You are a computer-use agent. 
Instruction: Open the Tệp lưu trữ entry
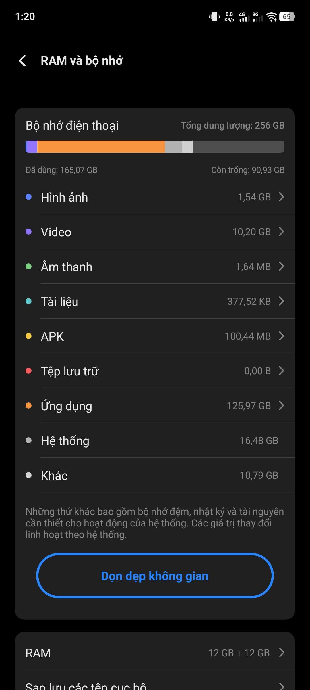pyautogui.click(x=155, y=371)
